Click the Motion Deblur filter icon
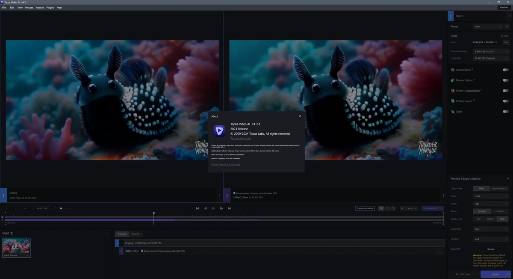The image size is (513, 279). tap(453, 80)
